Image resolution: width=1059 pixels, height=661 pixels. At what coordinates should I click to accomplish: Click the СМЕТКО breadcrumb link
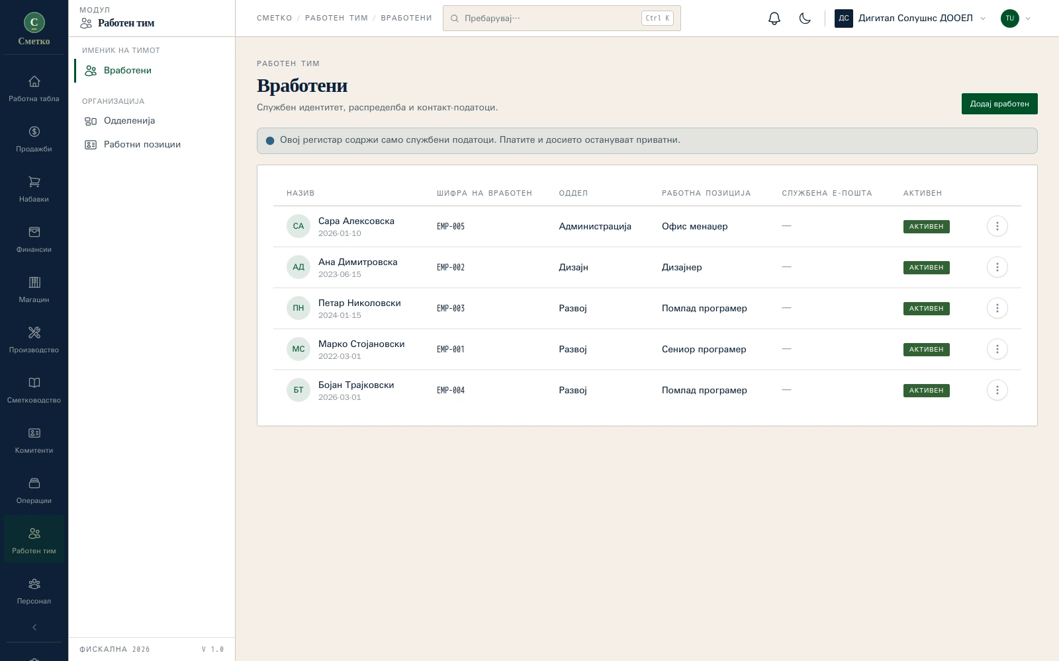click(x=275, y=19)
